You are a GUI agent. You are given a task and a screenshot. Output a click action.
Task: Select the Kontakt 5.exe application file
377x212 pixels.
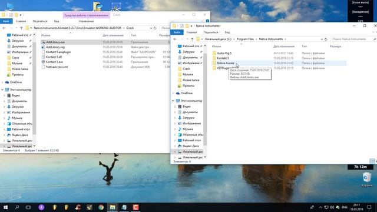[x=54, y=62]
